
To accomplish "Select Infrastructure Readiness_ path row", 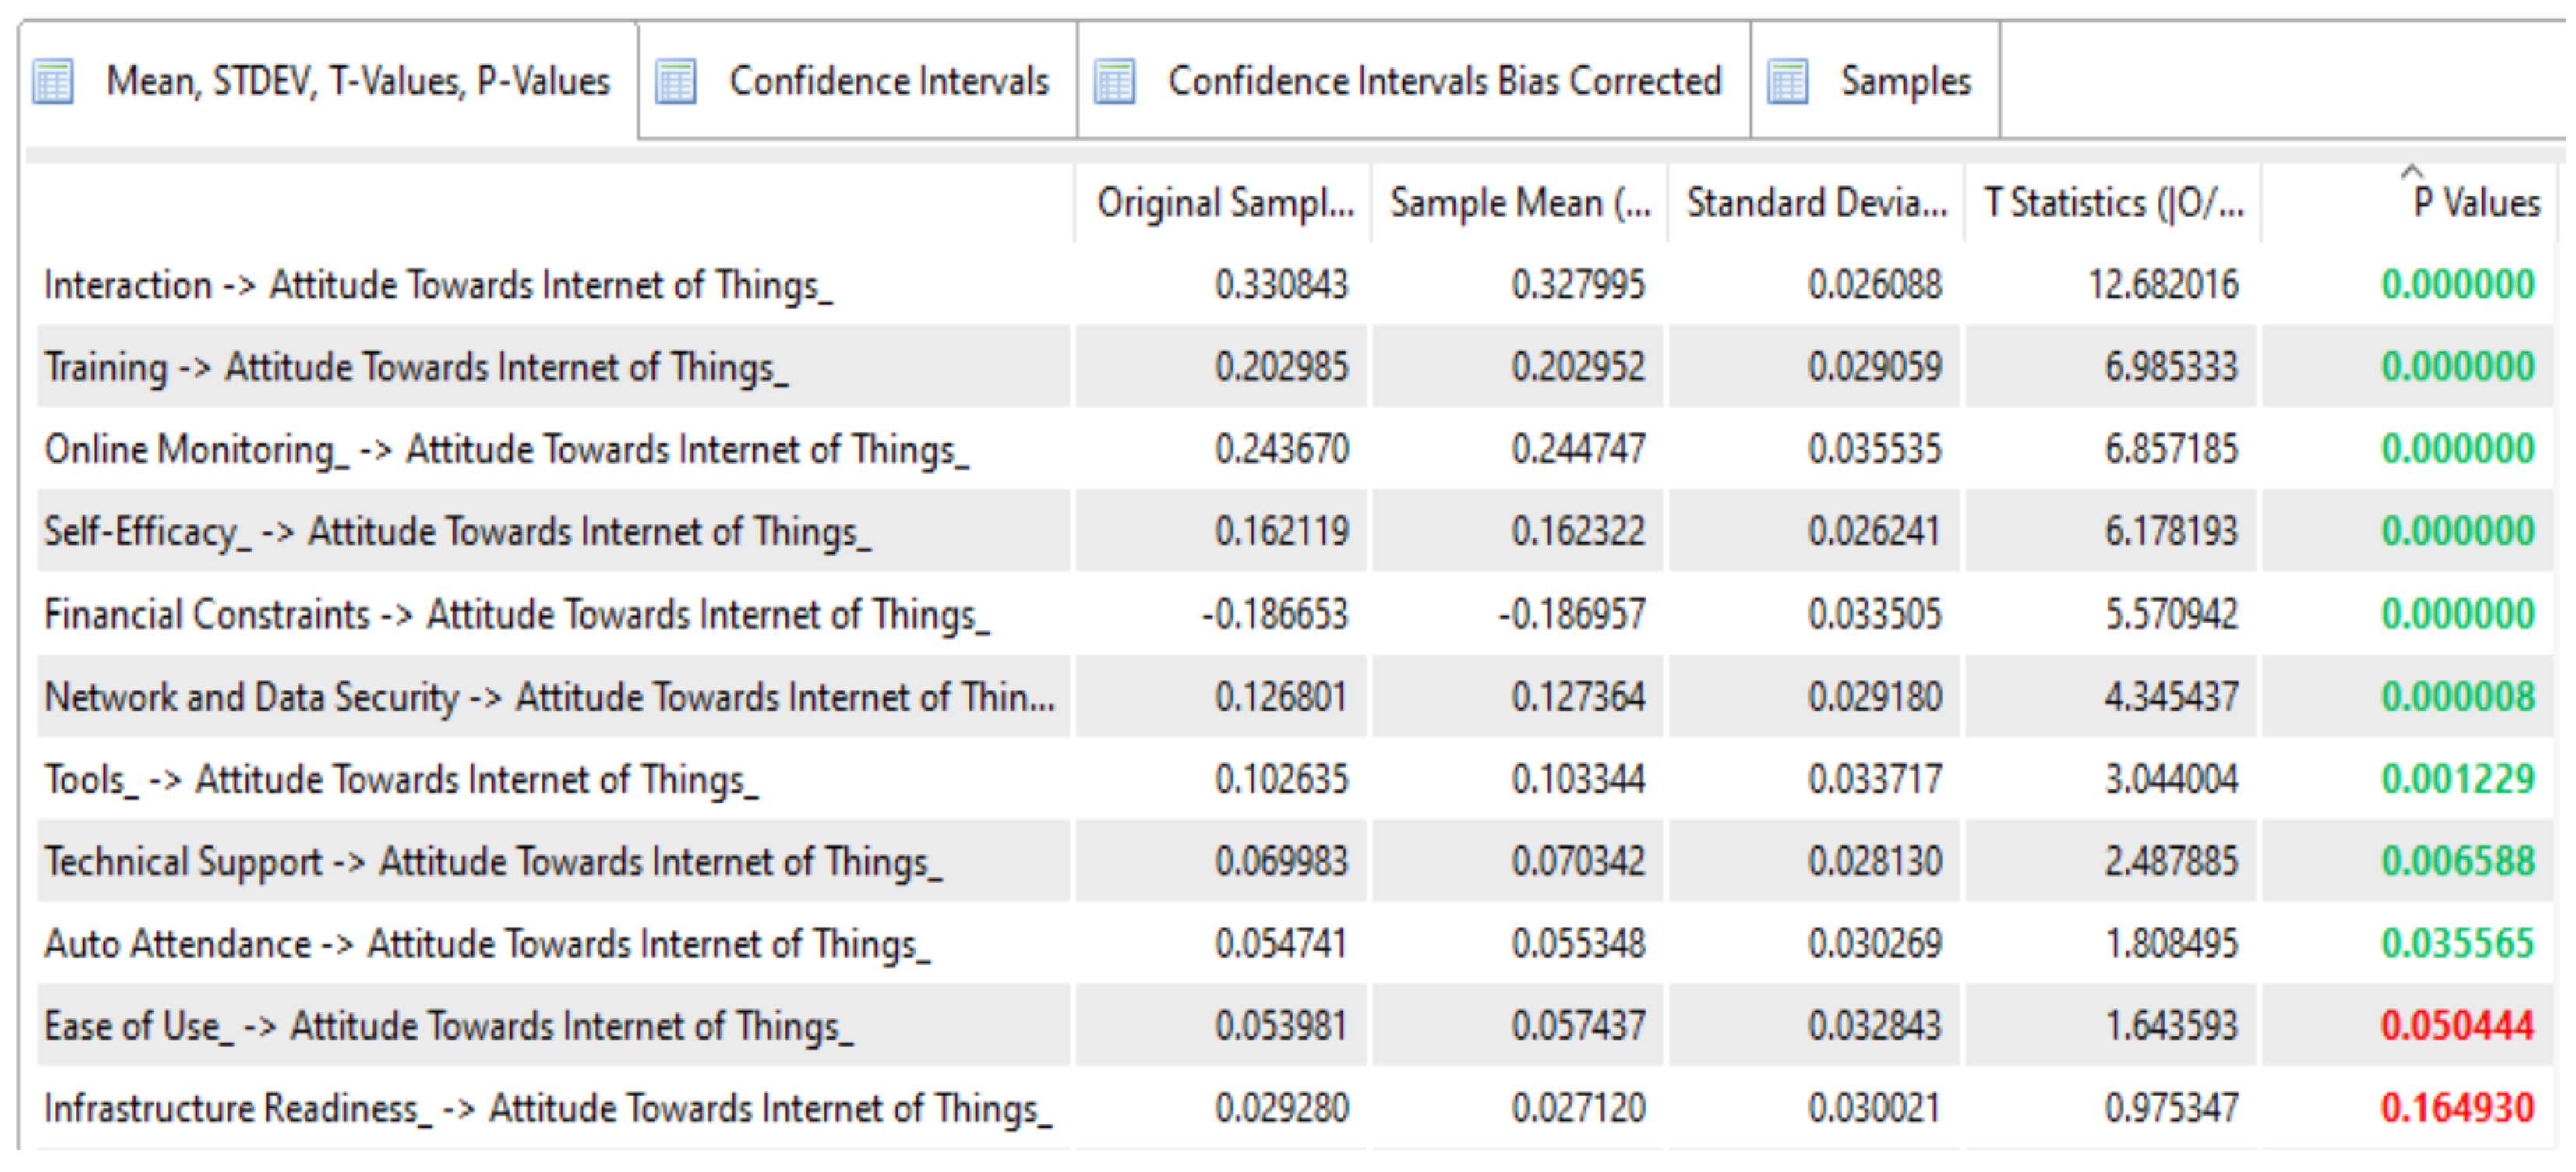I will pyautogui.click(x=548, y=1109).
